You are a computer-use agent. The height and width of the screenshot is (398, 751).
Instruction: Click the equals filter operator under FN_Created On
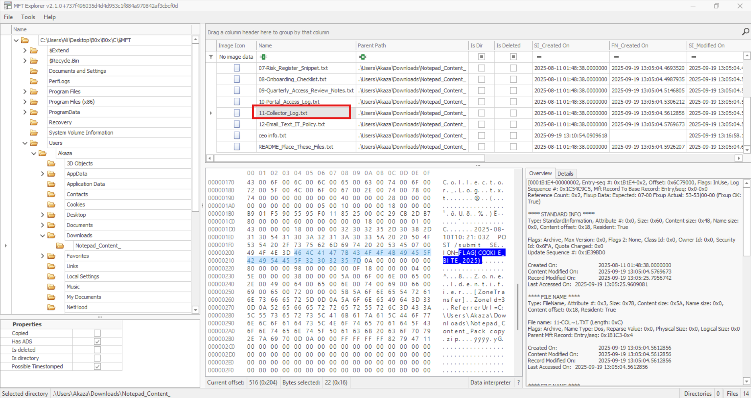[x=616, y=57]
